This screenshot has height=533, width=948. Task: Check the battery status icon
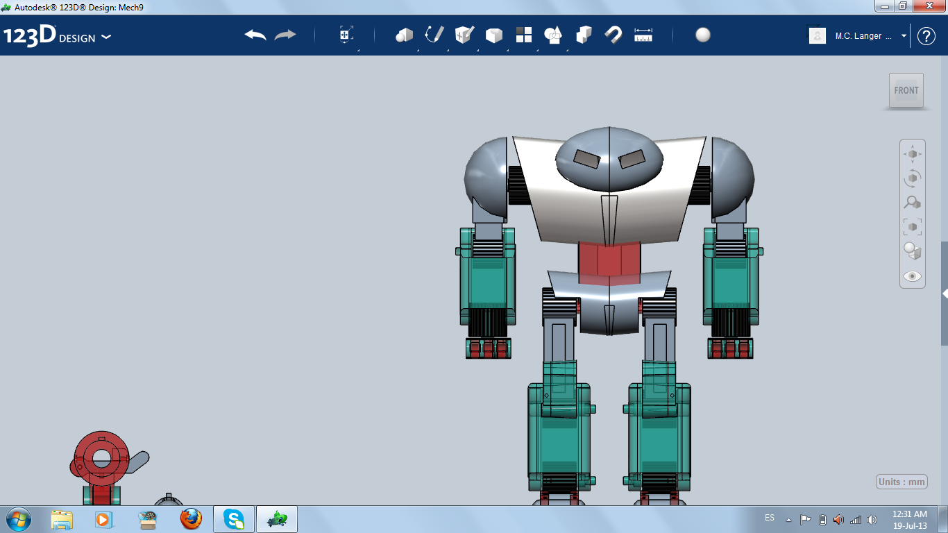pyautogui.click(x=822, y=519)
